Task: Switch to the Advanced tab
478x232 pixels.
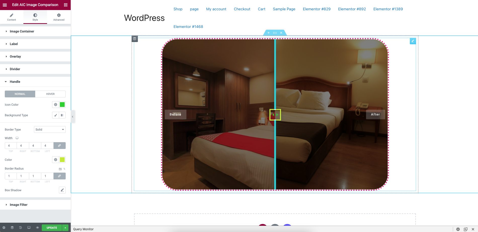Action: (x=59, y=17)
